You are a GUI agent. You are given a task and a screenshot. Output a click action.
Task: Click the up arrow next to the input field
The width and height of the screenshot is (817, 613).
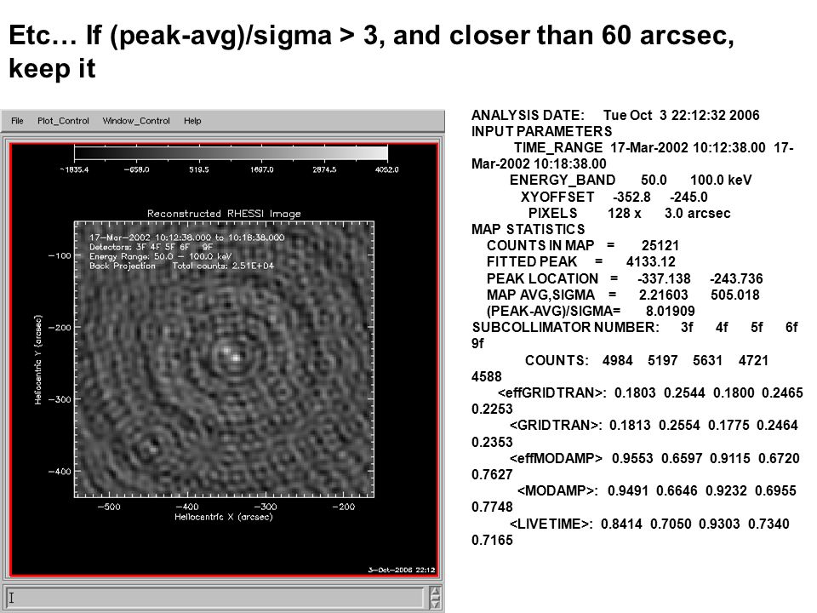435,593
